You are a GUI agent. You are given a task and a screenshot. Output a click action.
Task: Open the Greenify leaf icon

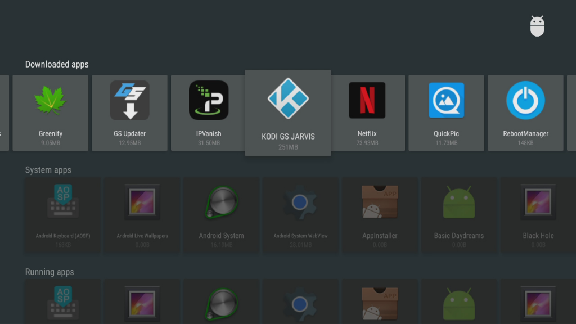click(50, 100)
